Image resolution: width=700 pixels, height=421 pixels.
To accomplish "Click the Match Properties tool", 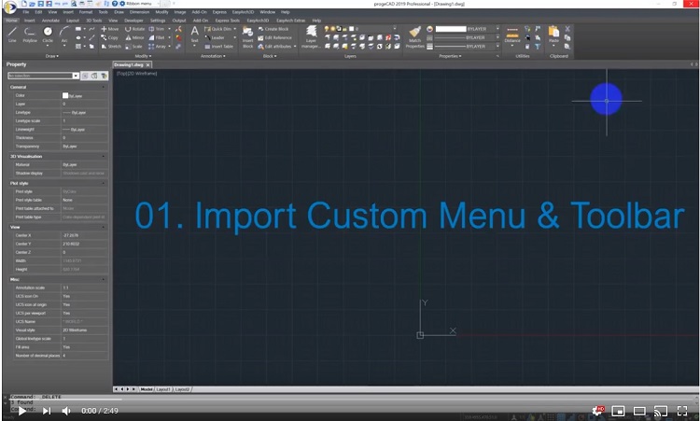I will 414,37.
